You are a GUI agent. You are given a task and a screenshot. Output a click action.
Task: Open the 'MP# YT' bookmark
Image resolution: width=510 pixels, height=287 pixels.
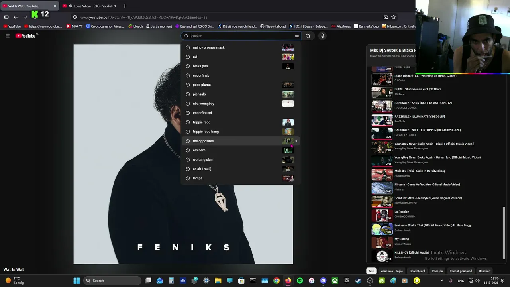coord(75,26)
